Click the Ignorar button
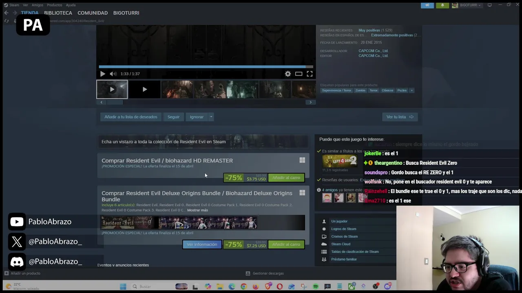The width and height of the screenshot is (522, 293). pos(197,117)
